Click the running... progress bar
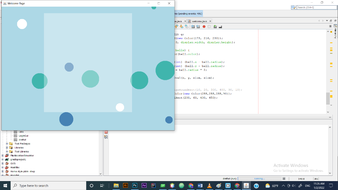Image resolution: width=338 pixels, height=190 pixels. click(261, 178)
